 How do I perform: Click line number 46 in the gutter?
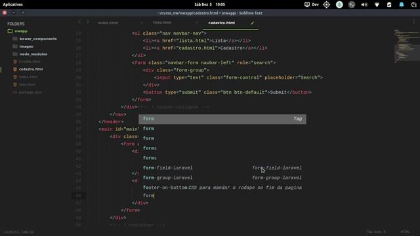pos(78,195)
